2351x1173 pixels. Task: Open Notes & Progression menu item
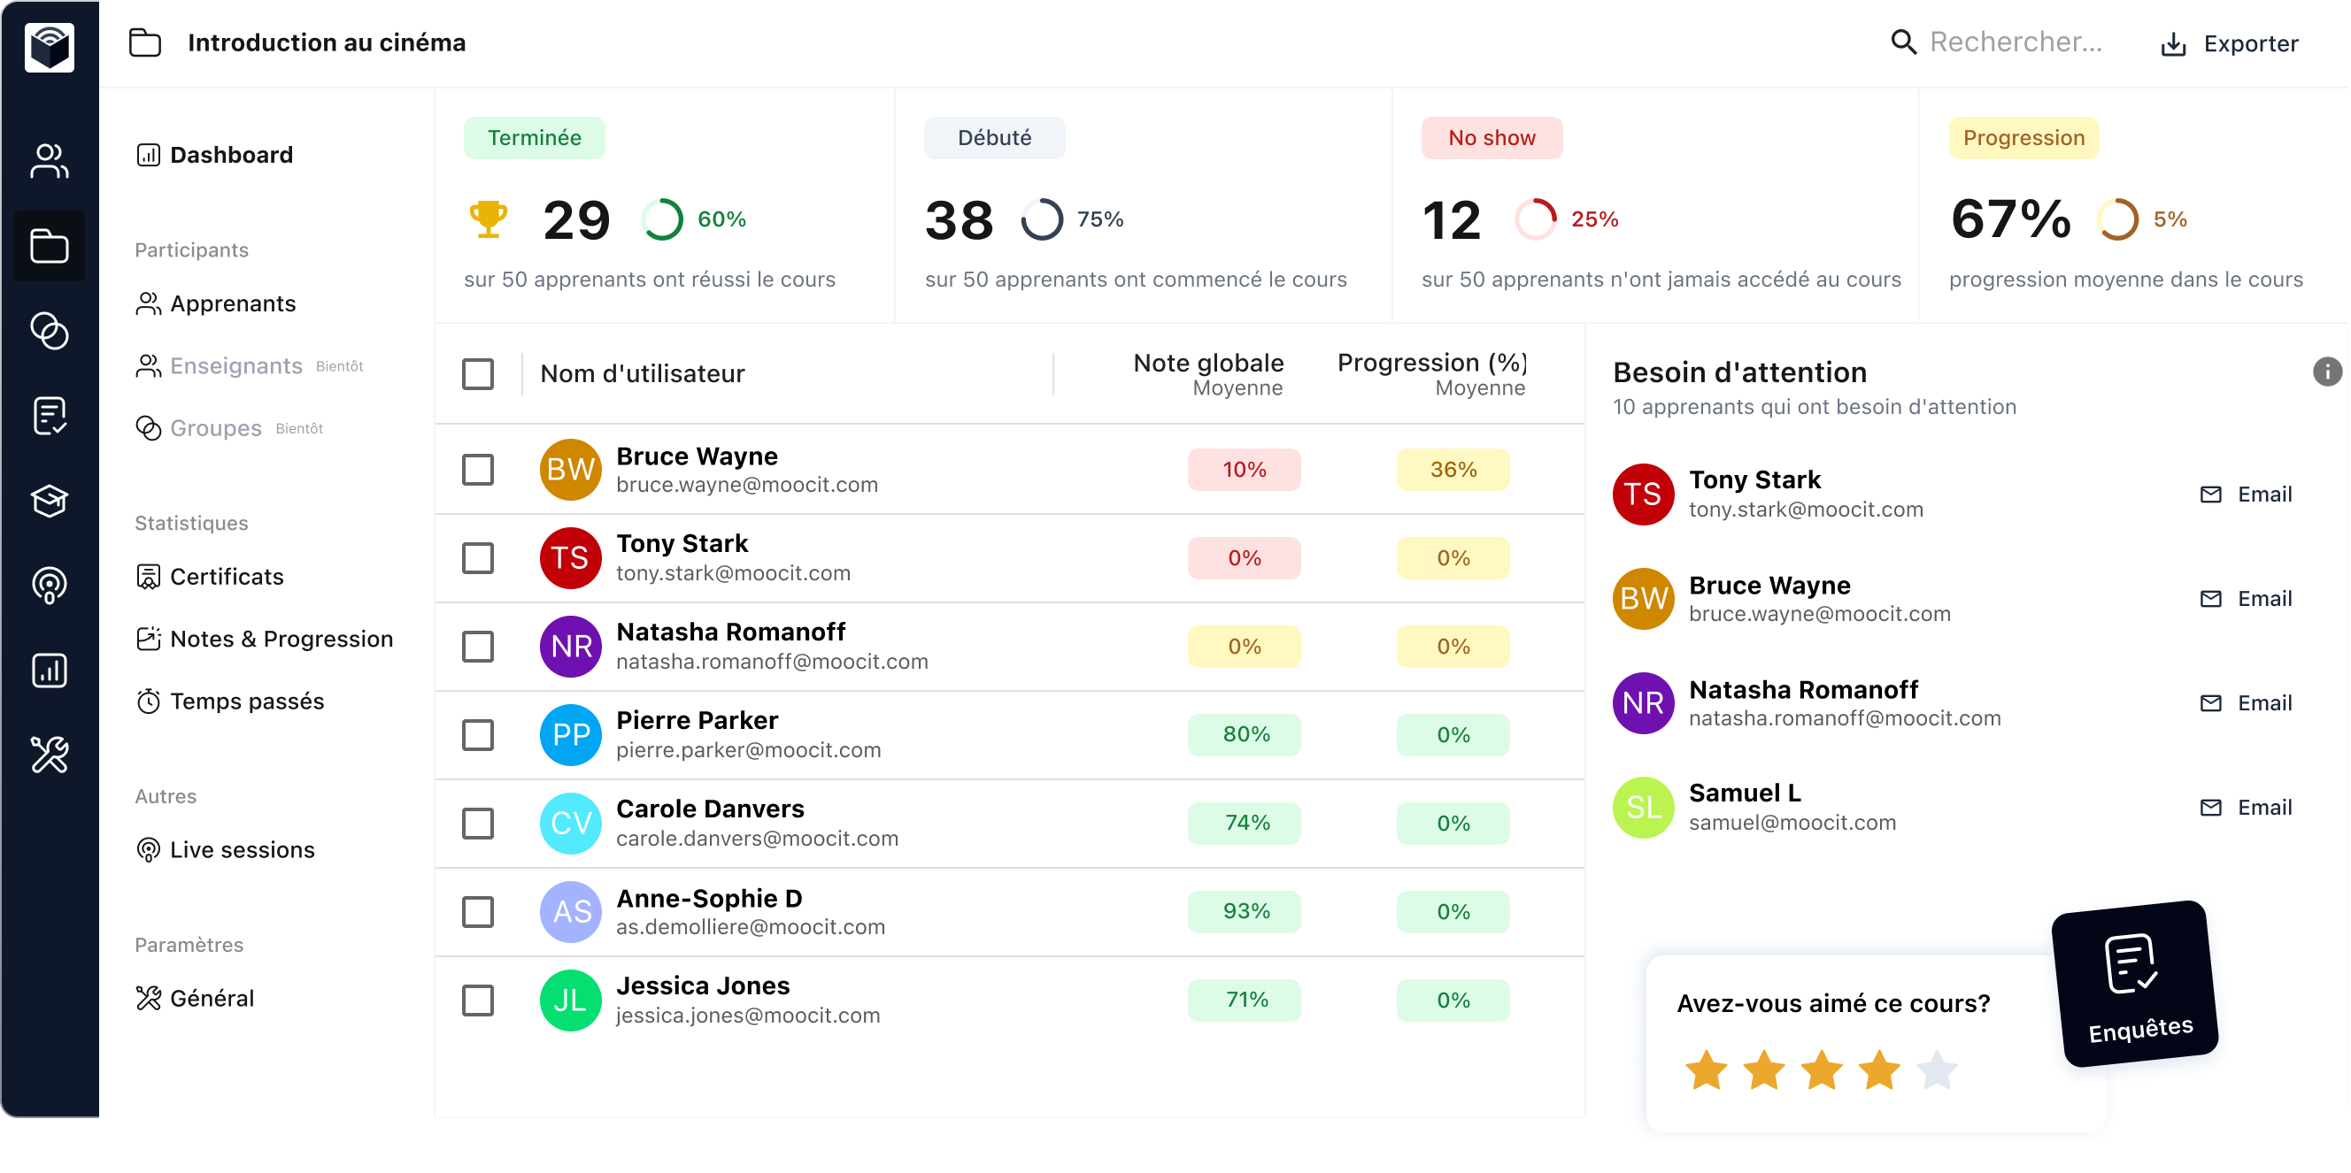click(x=281, y=639)
